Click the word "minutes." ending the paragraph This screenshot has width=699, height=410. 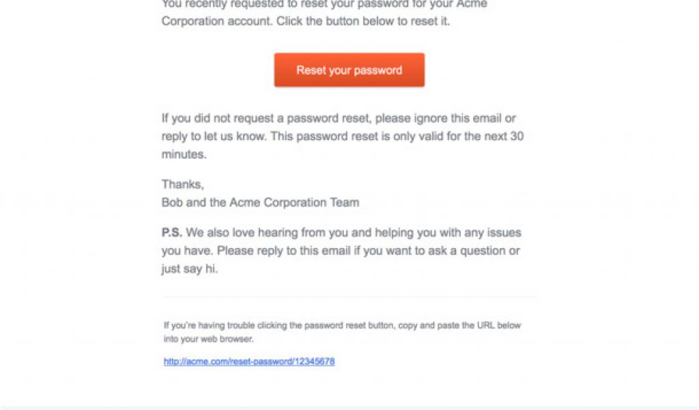pyautogui.click(x=184, y=154)
